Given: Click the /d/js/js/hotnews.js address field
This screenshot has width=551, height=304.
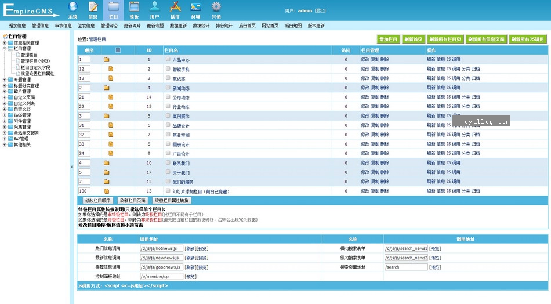Looking at the screenshot, I should click(161, 248).
